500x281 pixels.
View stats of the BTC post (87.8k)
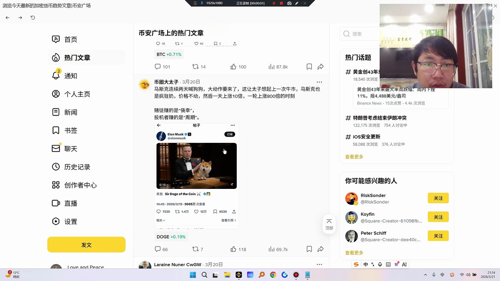(278, 67)
